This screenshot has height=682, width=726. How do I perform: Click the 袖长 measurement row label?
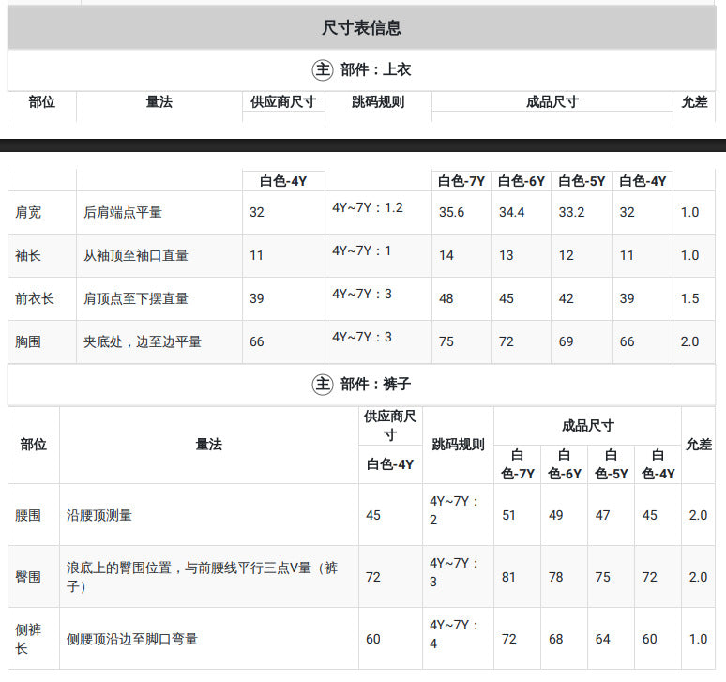click(x=28, y=255)
